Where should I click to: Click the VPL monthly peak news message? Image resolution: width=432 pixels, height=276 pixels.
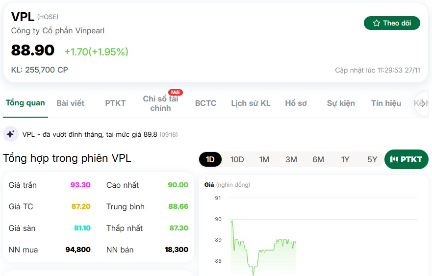(x=100, y=134)
